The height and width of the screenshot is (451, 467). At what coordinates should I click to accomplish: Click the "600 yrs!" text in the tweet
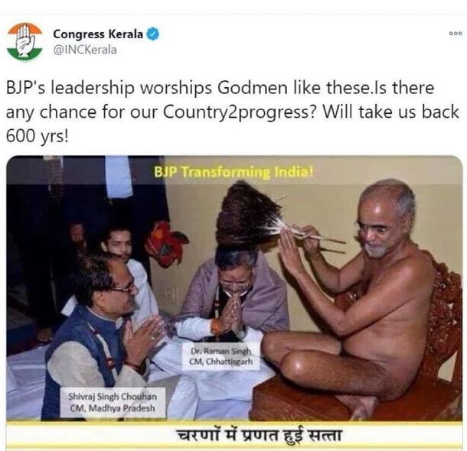(38, 137)
